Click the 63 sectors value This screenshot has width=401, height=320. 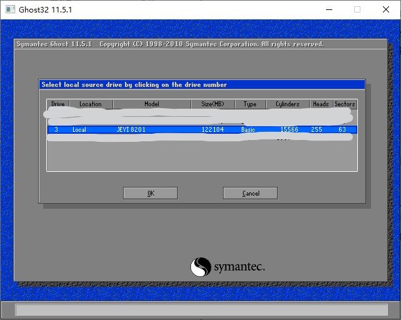coord(342,129)
